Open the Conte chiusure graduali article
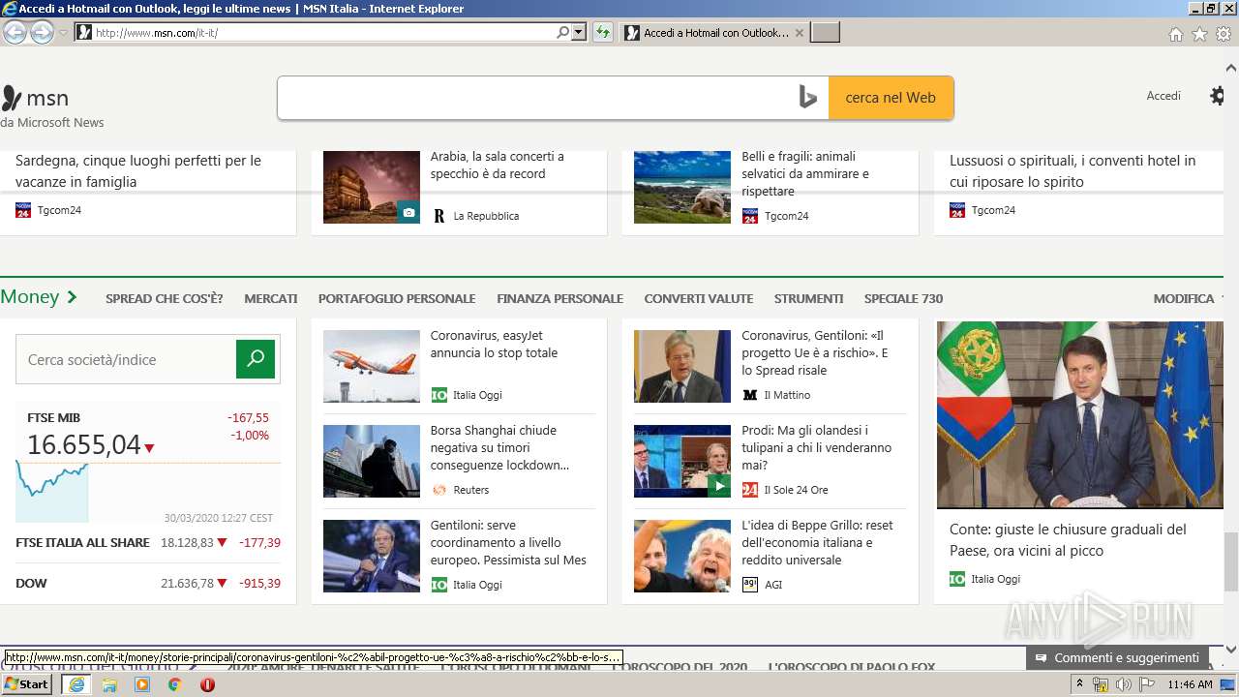 tap(1068, 539)
